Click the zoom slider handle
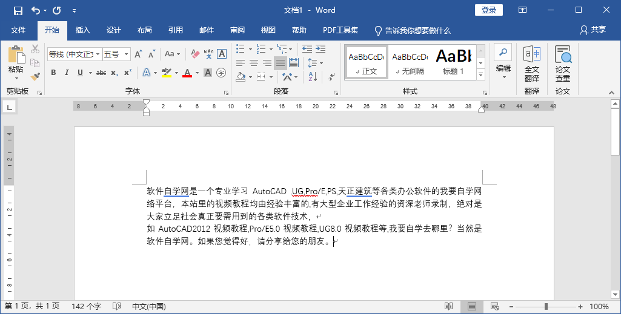 [x=546, y=307]
